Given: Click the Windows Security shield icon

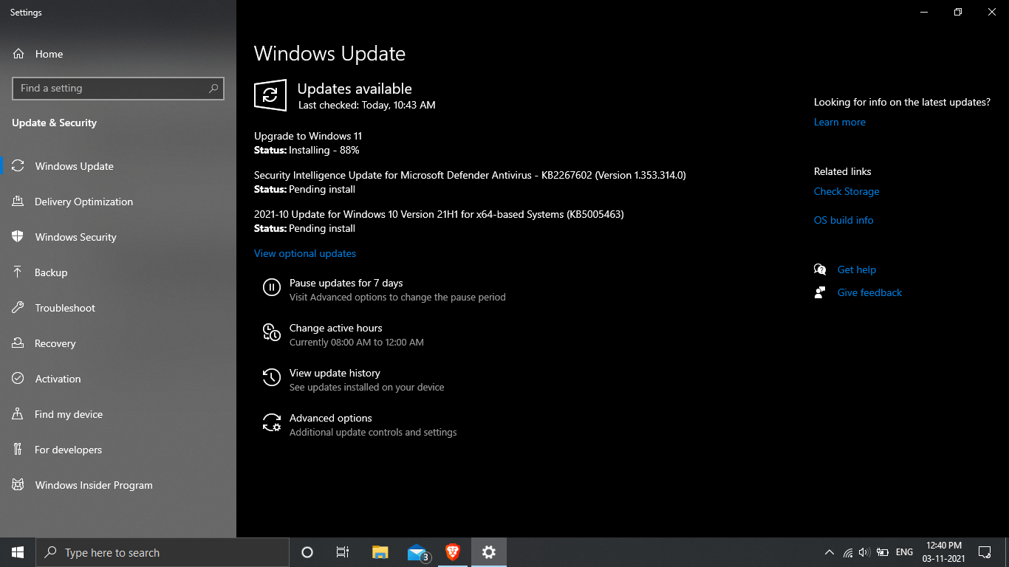Looking at the screenshot, I should click(18, 237).
